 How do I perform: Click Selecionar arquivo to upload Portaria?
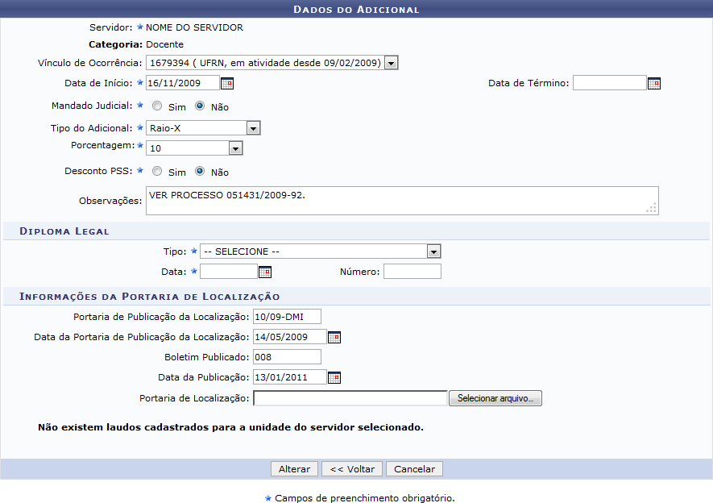(495, 398)
